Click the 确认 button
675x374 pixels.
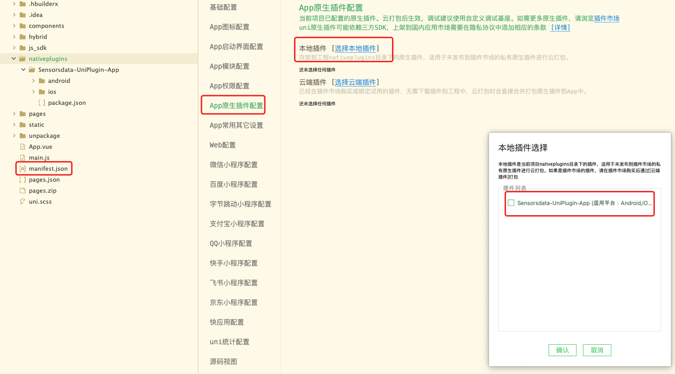click(562, 350)
